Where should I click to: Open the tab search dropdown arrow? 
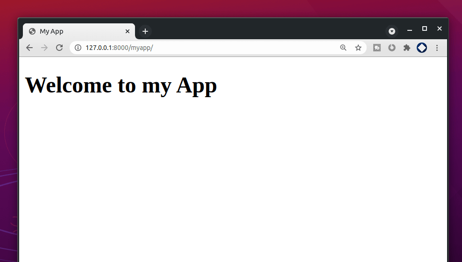click(391, 31)
